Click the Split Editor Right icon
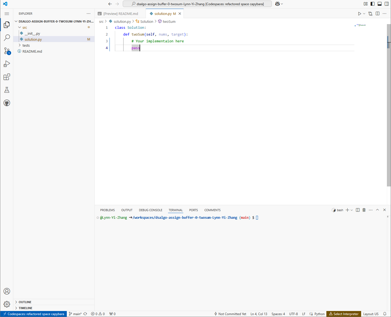 click(377, 14)
